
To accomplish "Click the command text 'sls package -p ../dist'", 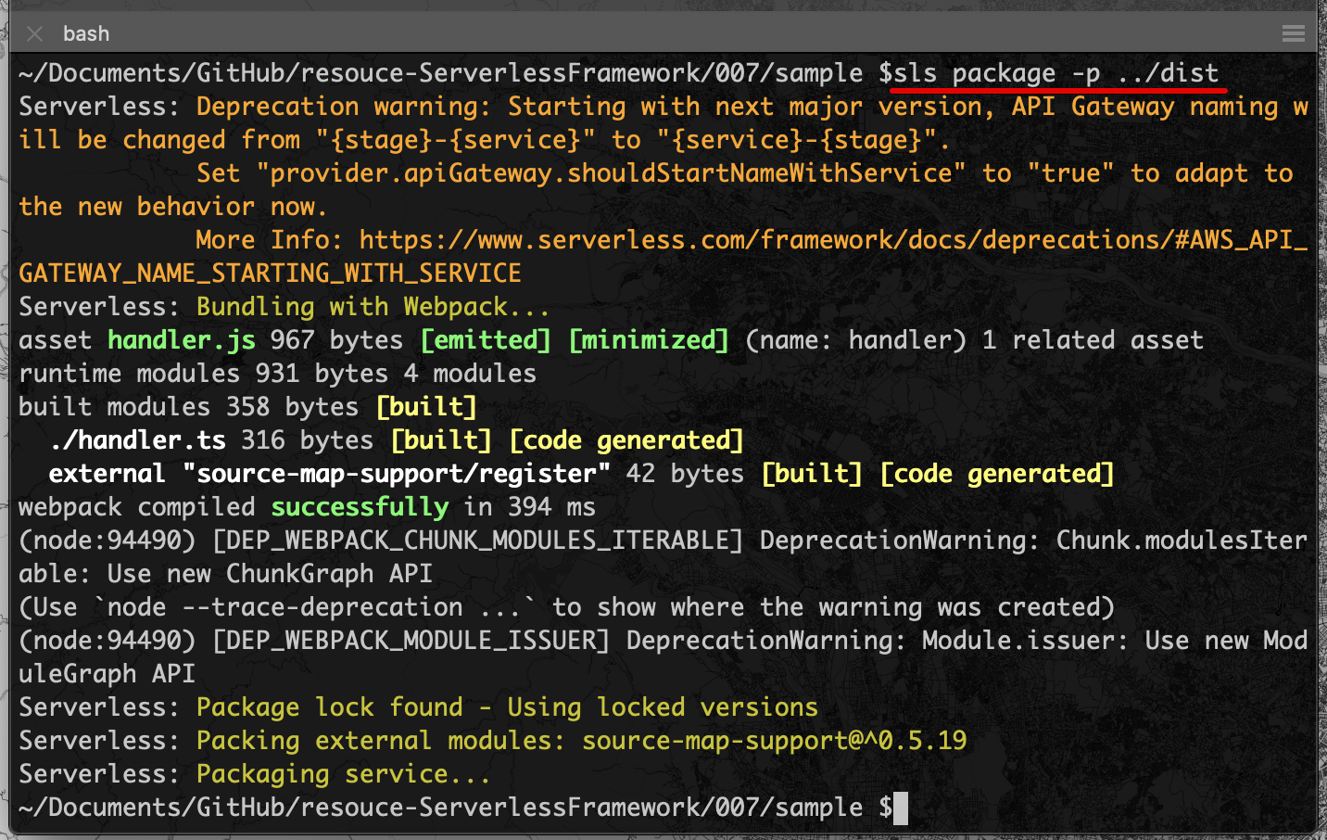I will pyautogui.click(x=1055, y=73).
